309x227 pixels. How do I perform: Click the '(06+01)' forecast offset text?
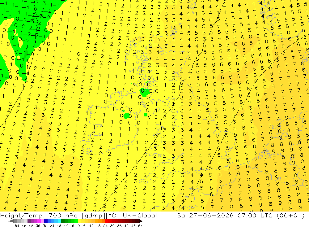tap(291, 216)
